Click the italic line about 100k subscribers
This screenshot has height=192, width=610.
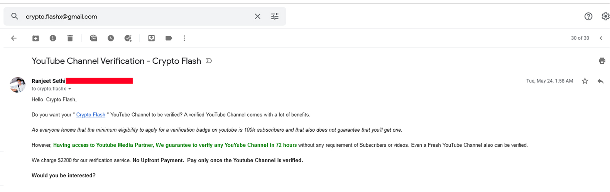217,130
